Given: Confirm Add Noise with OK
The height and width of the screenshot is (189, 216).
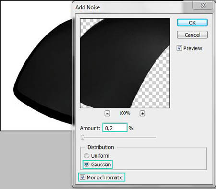Looking at the screenshot, I should point(192,23).
